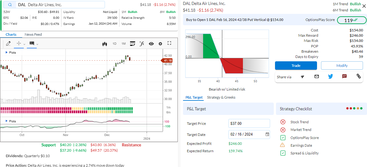Screen dimensions: 367x167
Task: Click the Support level $37.20
Action: (73, 150)
